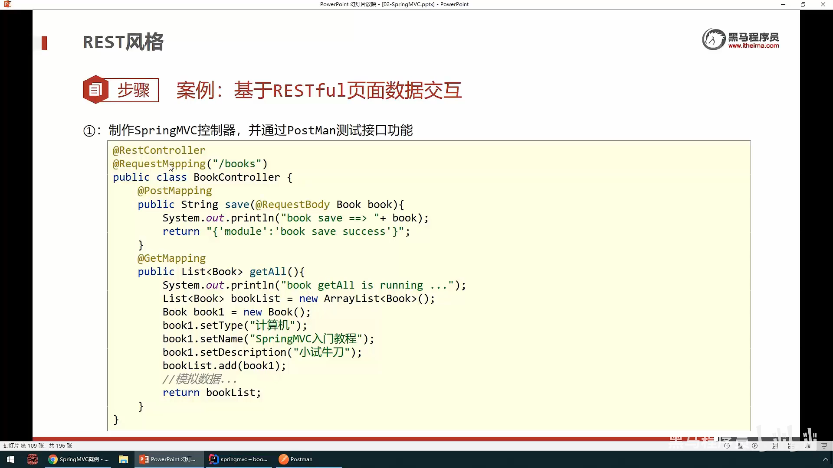Switch to IntelliJ springmvc project window
The width and height of the screenshot is (833, 468).
238,459
